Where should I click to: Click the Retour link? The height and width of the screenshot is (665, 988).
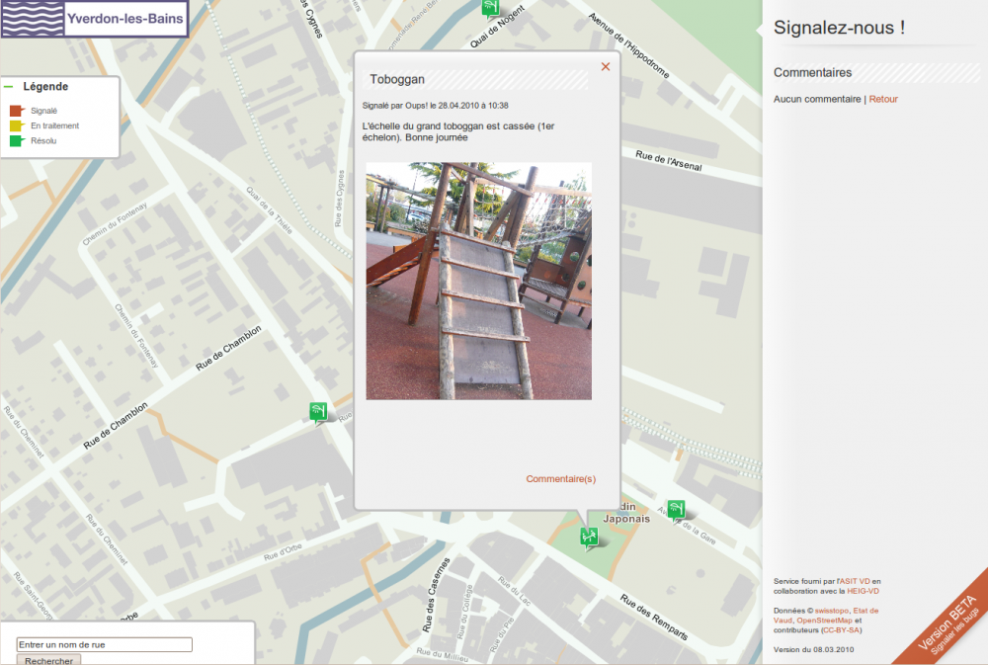(x=883, y=99)
